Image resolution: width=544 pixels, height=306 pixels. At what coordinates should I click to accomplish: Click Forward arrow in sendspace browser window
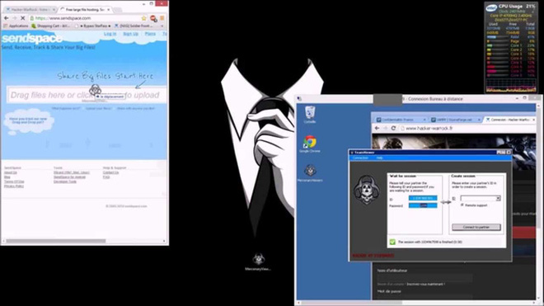[x=14, y=18]
